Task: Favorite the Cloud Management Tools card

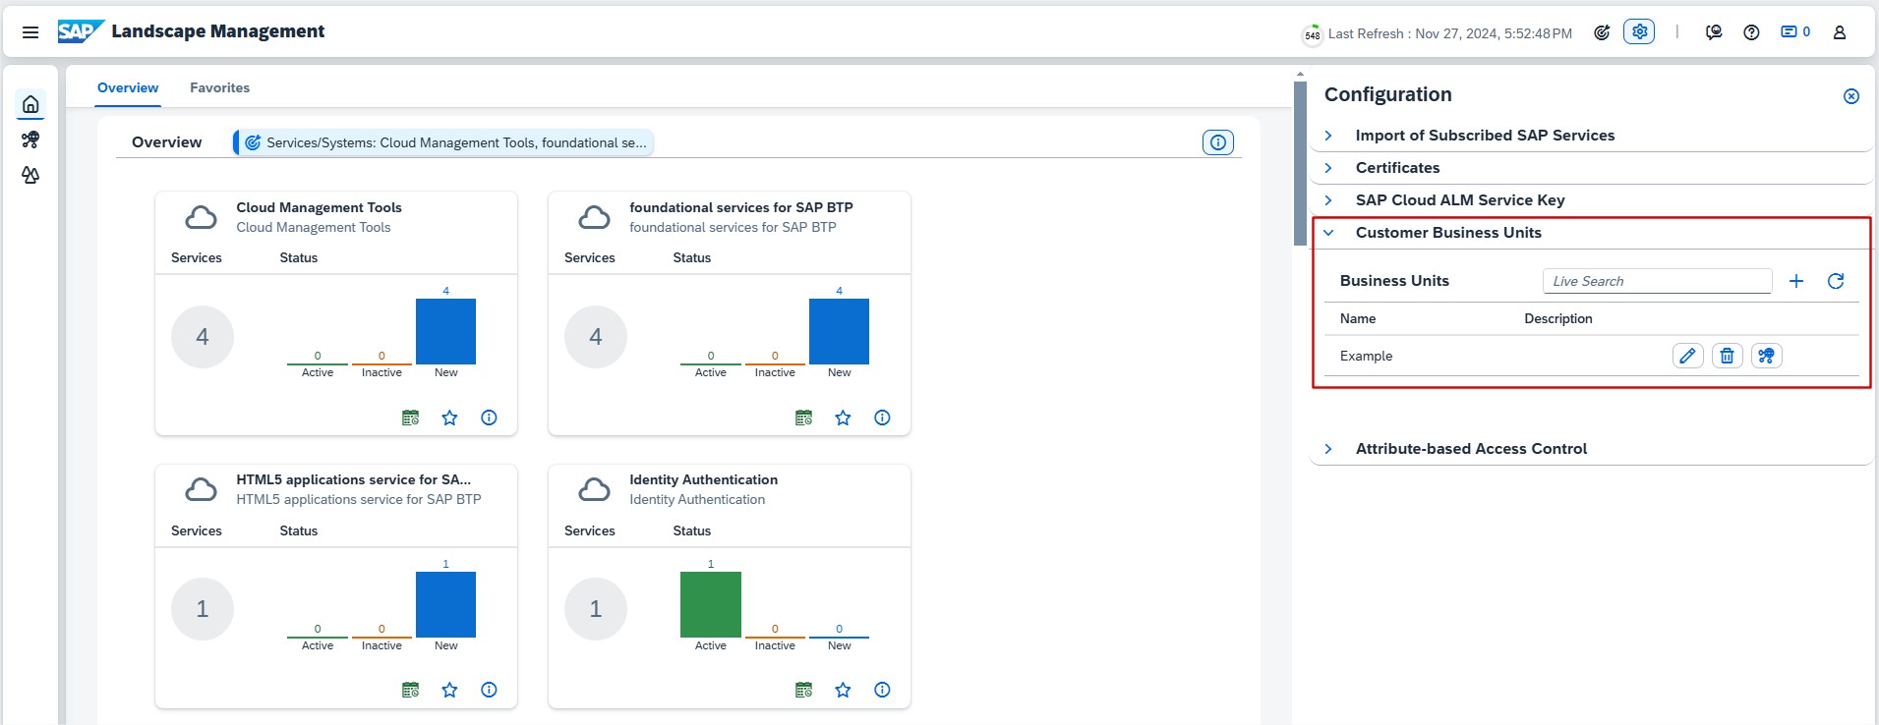Action: (x=449, y=418)
